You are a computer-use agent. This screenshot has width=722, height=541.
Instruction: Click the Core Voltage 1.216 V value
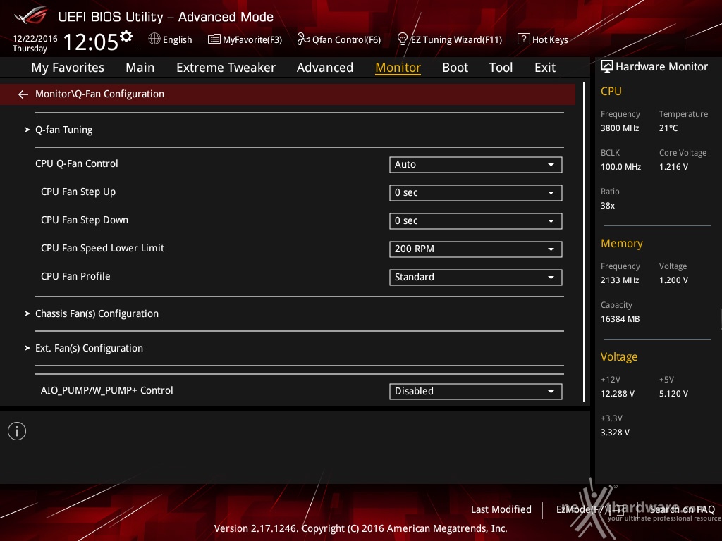pyautogui.click(x=673, y=167)
